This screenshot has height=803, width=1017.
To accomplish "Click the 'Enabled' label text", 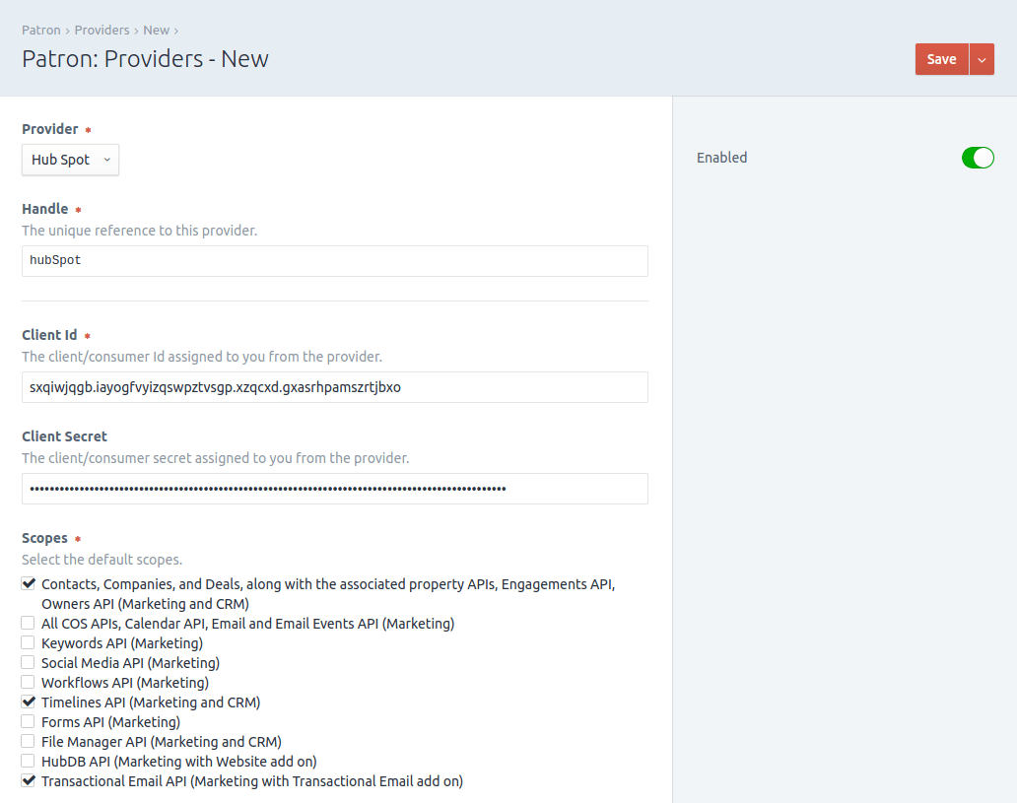I will 722,158.
